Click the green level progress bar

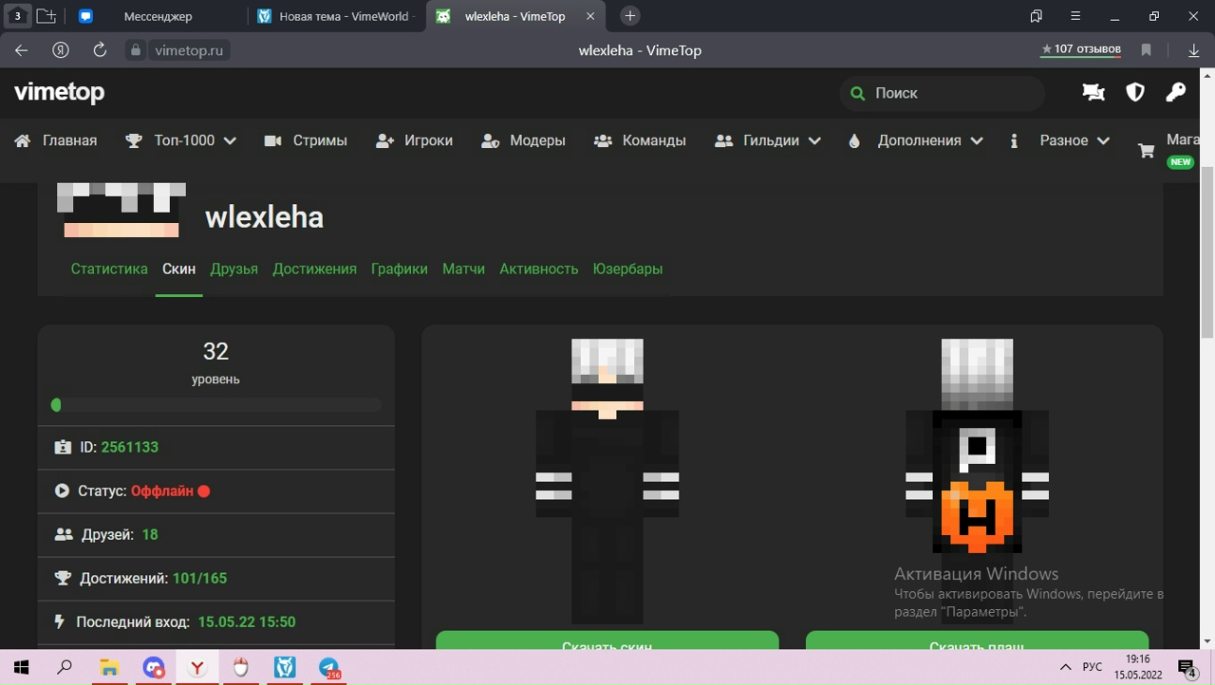tap(56, 405)
